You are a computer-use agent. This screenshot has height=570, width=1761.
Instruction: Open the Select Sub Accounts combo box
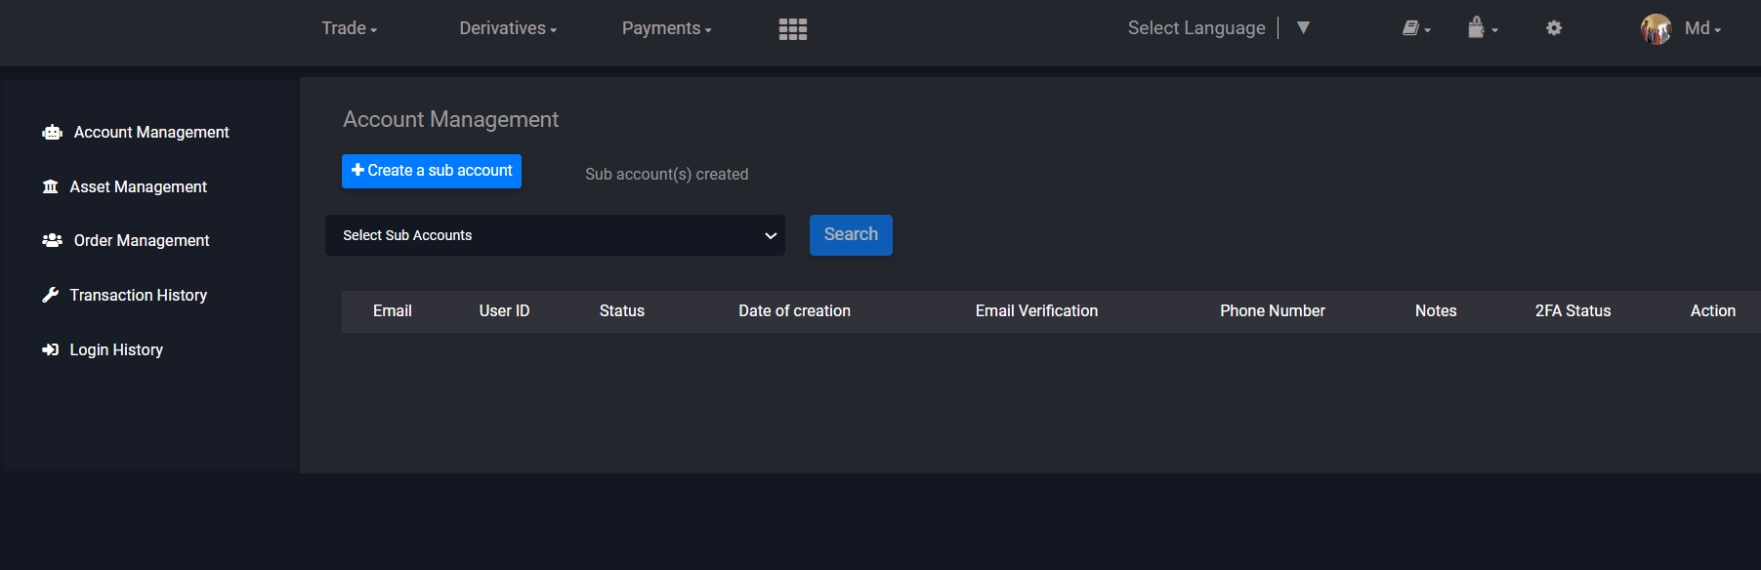(x=555, y=235)
